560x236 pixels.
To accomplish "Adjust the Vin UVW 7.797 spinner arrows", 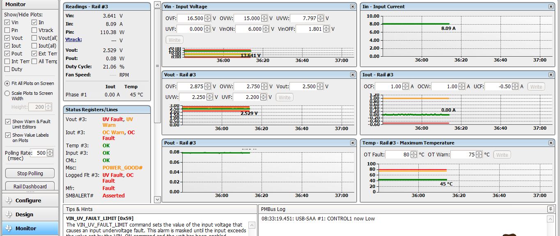I will pos(321,18).
